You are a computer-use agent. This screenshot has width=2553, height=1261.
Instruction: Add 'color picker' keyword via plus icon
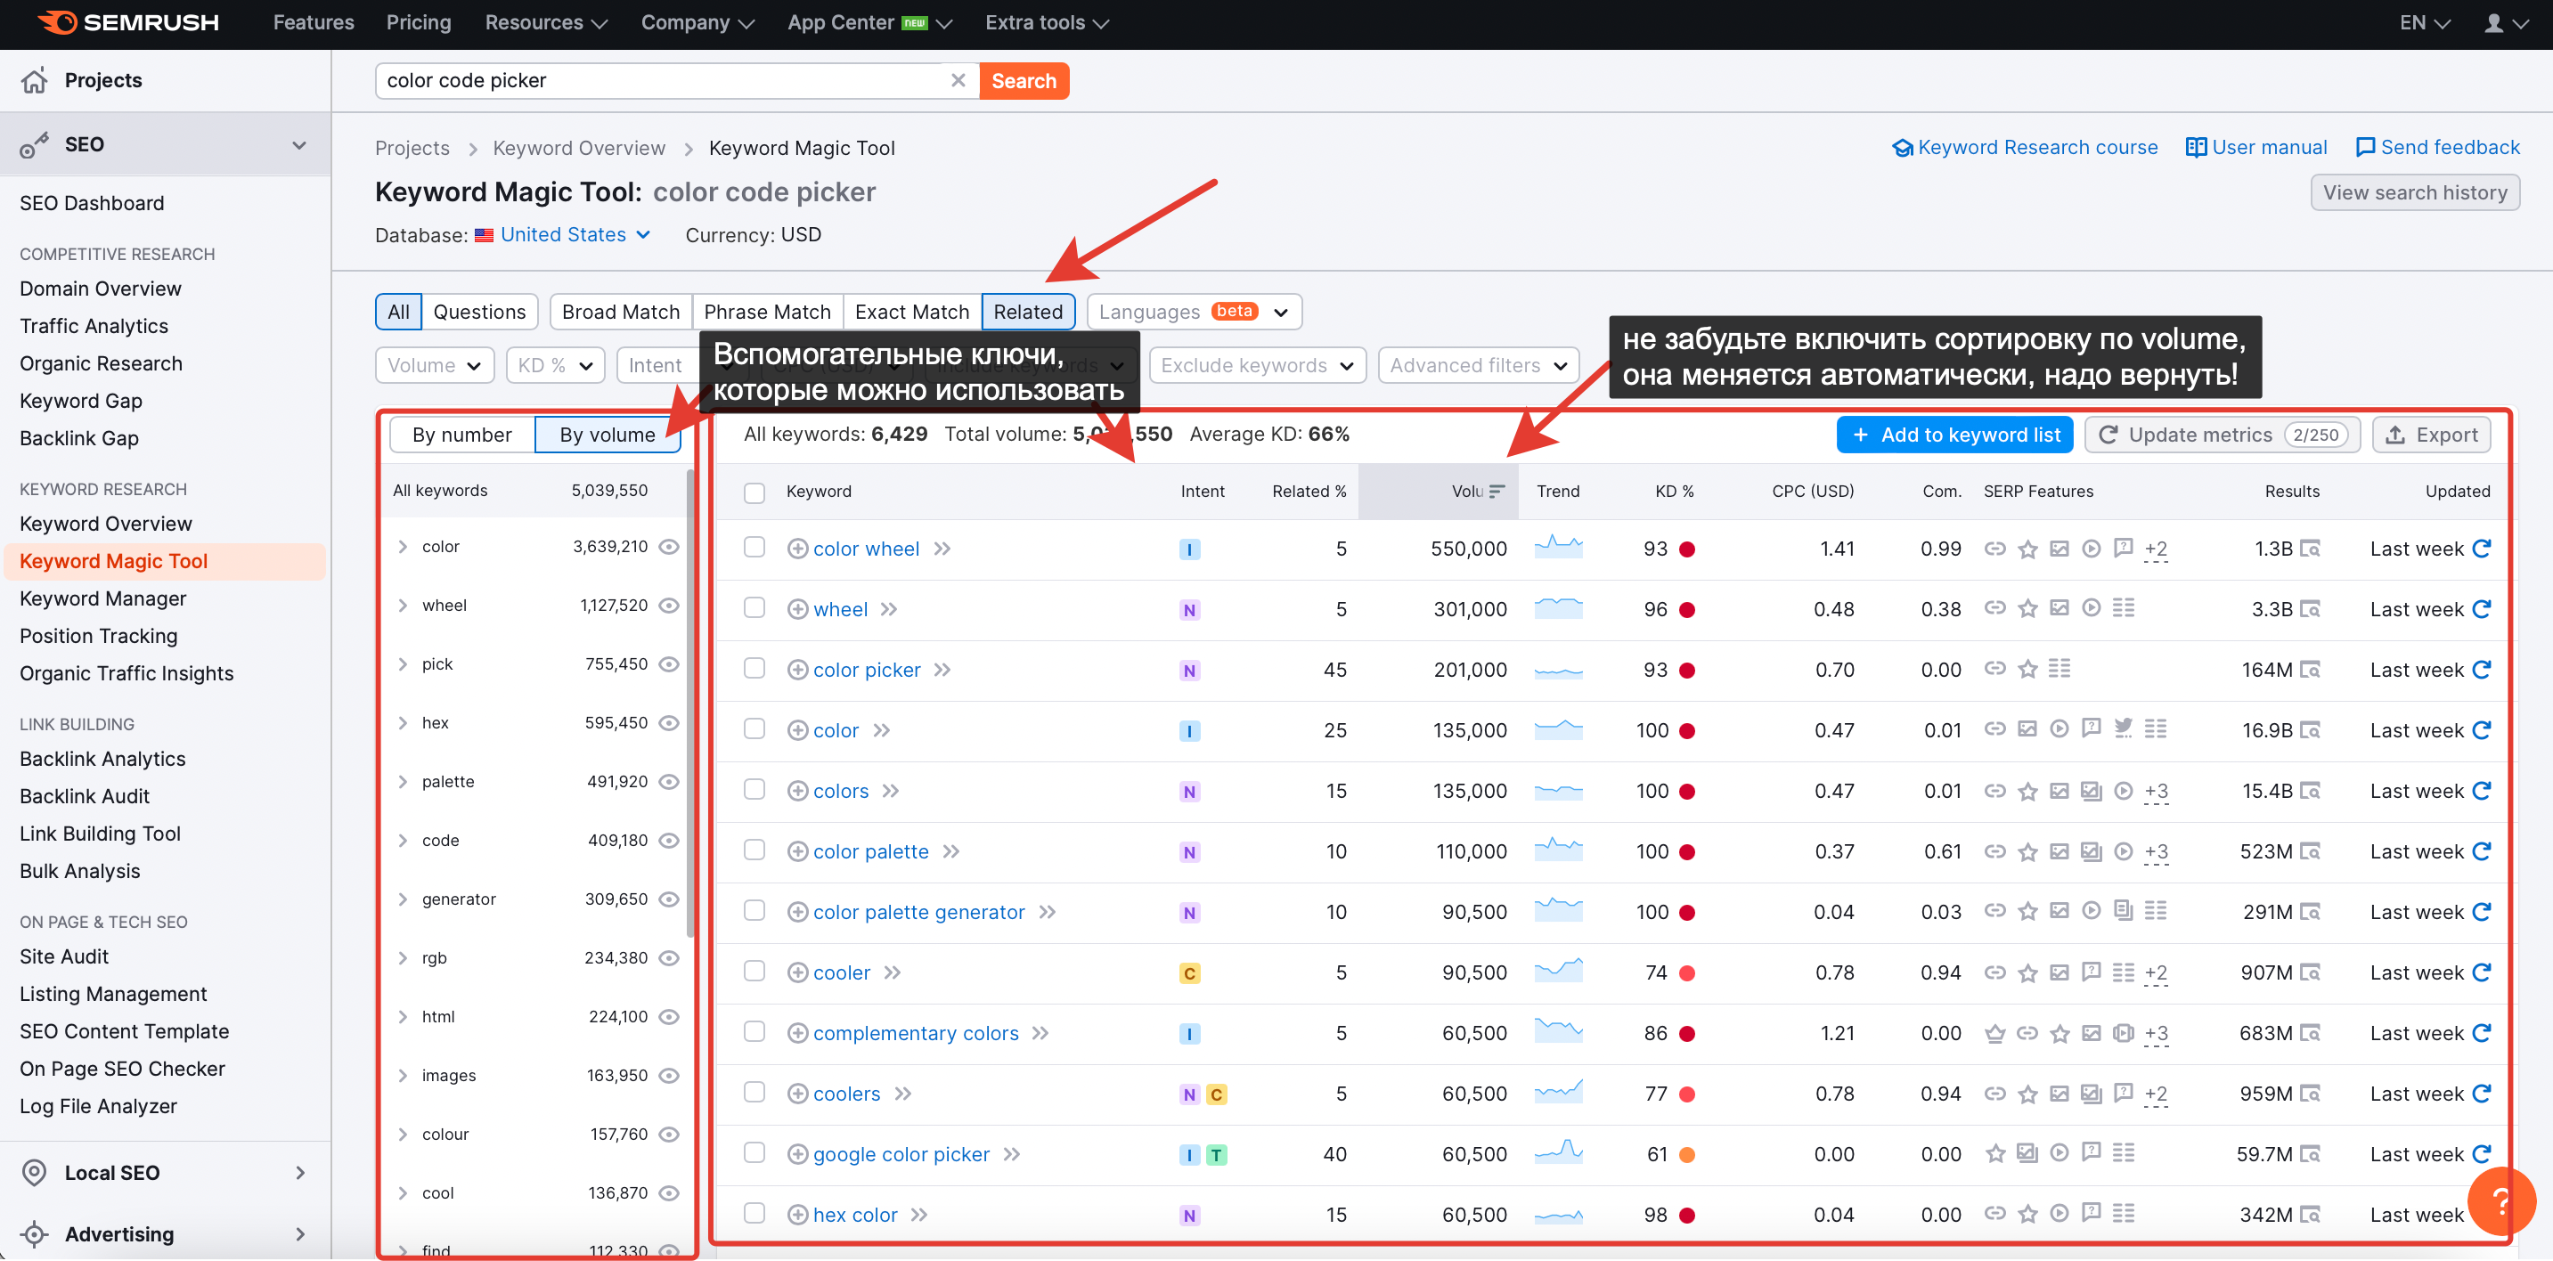coord(797,671)
